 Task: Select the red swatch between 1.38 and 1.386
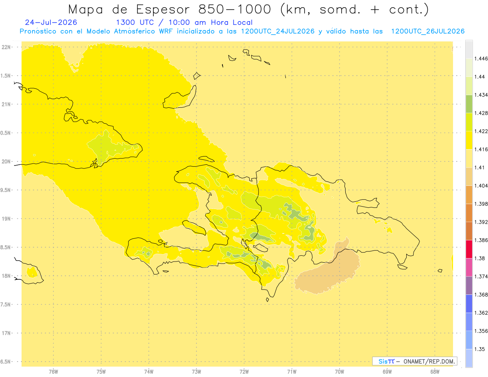click(469, 249)
